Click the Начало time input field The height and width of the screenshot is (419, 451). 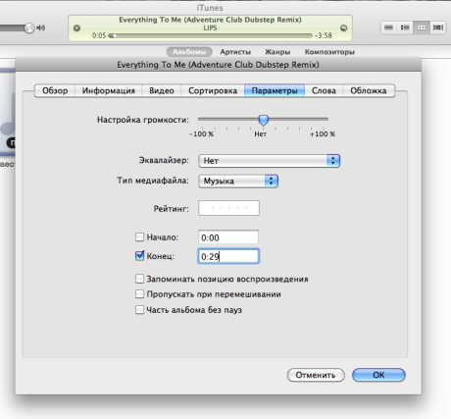[x=228, y=237]
